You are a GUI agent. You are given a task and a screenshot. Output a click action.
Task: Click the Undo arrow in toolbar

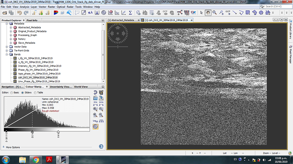tap(20, 13)
